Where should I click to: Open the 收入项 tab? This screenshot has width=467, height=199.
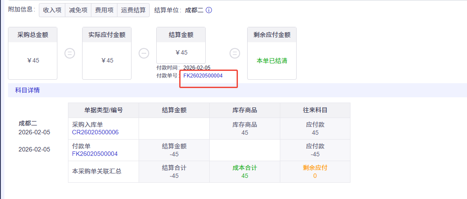click(52, 10)
